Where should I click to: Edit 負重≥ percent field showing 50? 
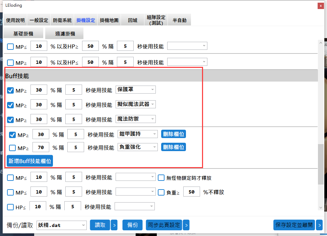pyautogui.click(x=191, y=192)
